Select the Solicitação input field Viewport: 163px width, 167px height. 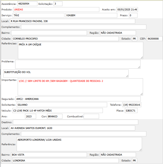[x=58, y=4]
